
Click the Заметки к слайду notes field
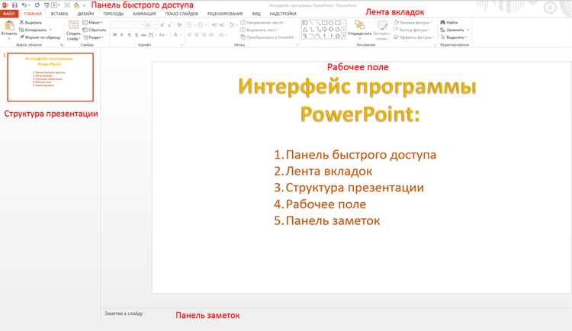pyautogui.click(x=124, y=313)
